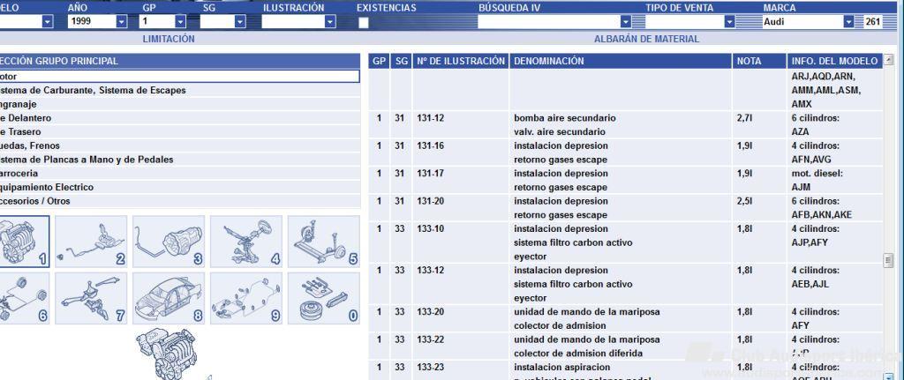
Task: Click the 'AJP,AFY' model info cell
Action: pos(810,242)
